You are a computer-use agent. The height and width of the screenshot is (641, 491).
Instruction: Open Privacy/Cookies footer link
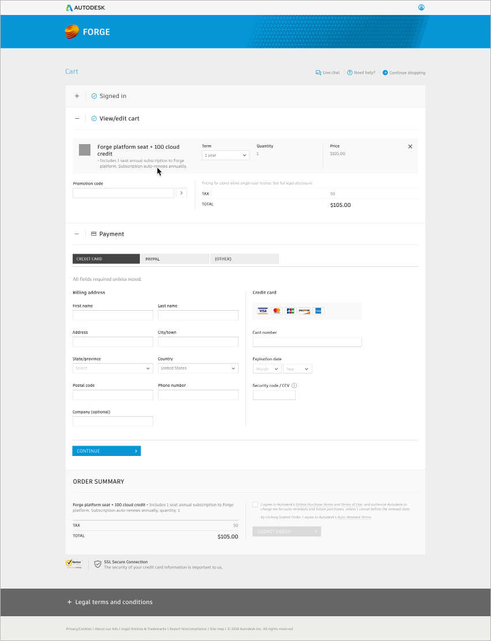click(x=79, y=629)
